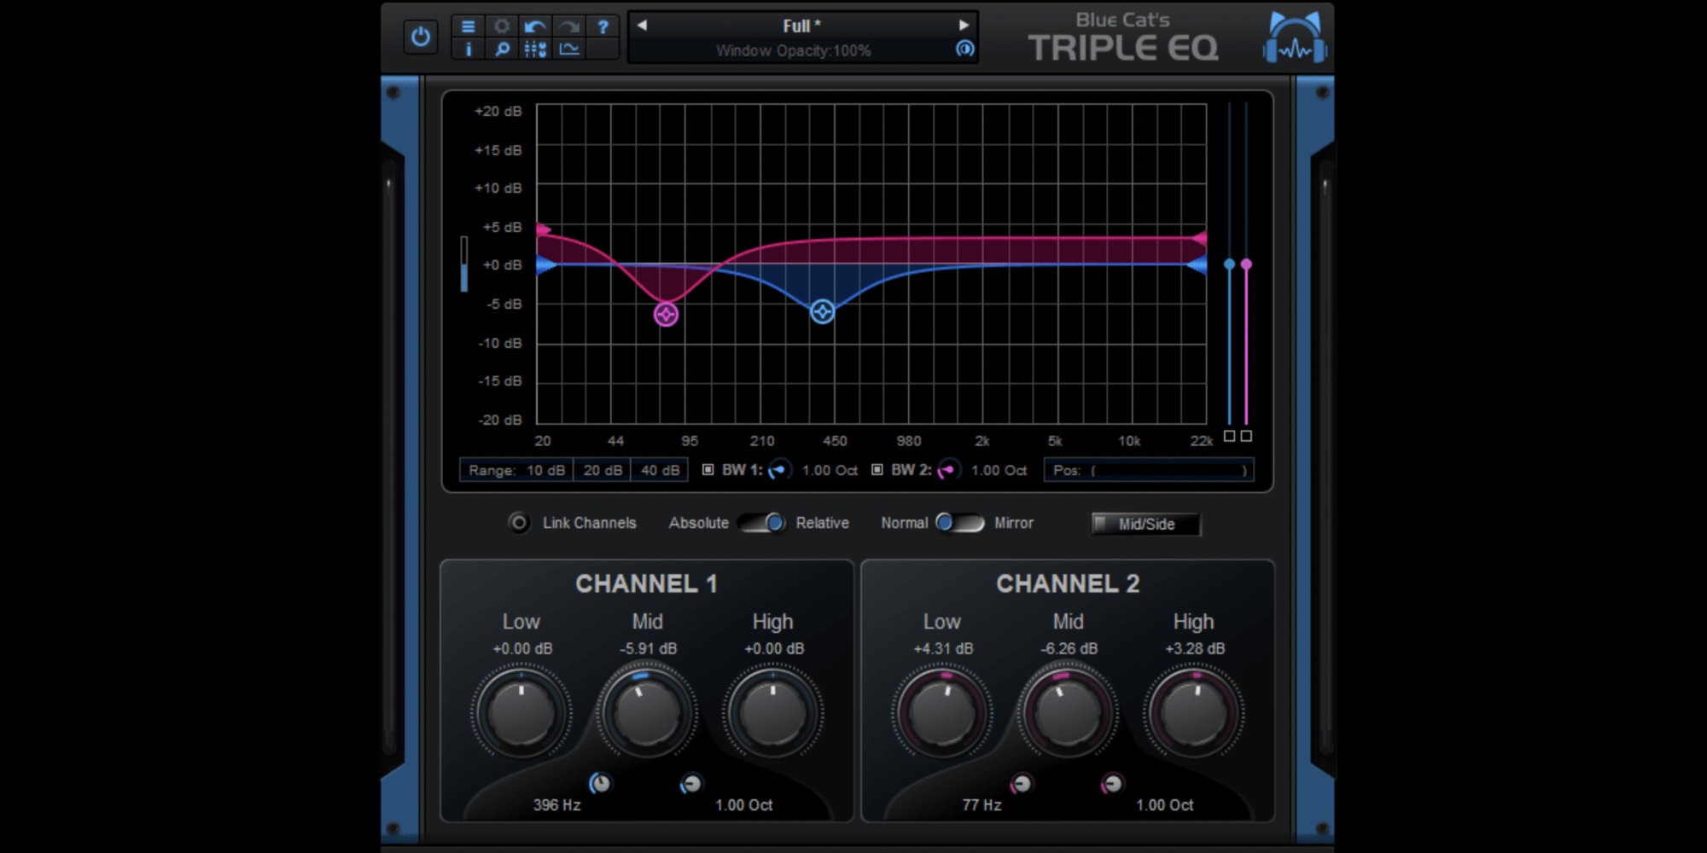Toggle the Link Channels button
This screenshot has width=1707, height=853.
click(518, 523)
